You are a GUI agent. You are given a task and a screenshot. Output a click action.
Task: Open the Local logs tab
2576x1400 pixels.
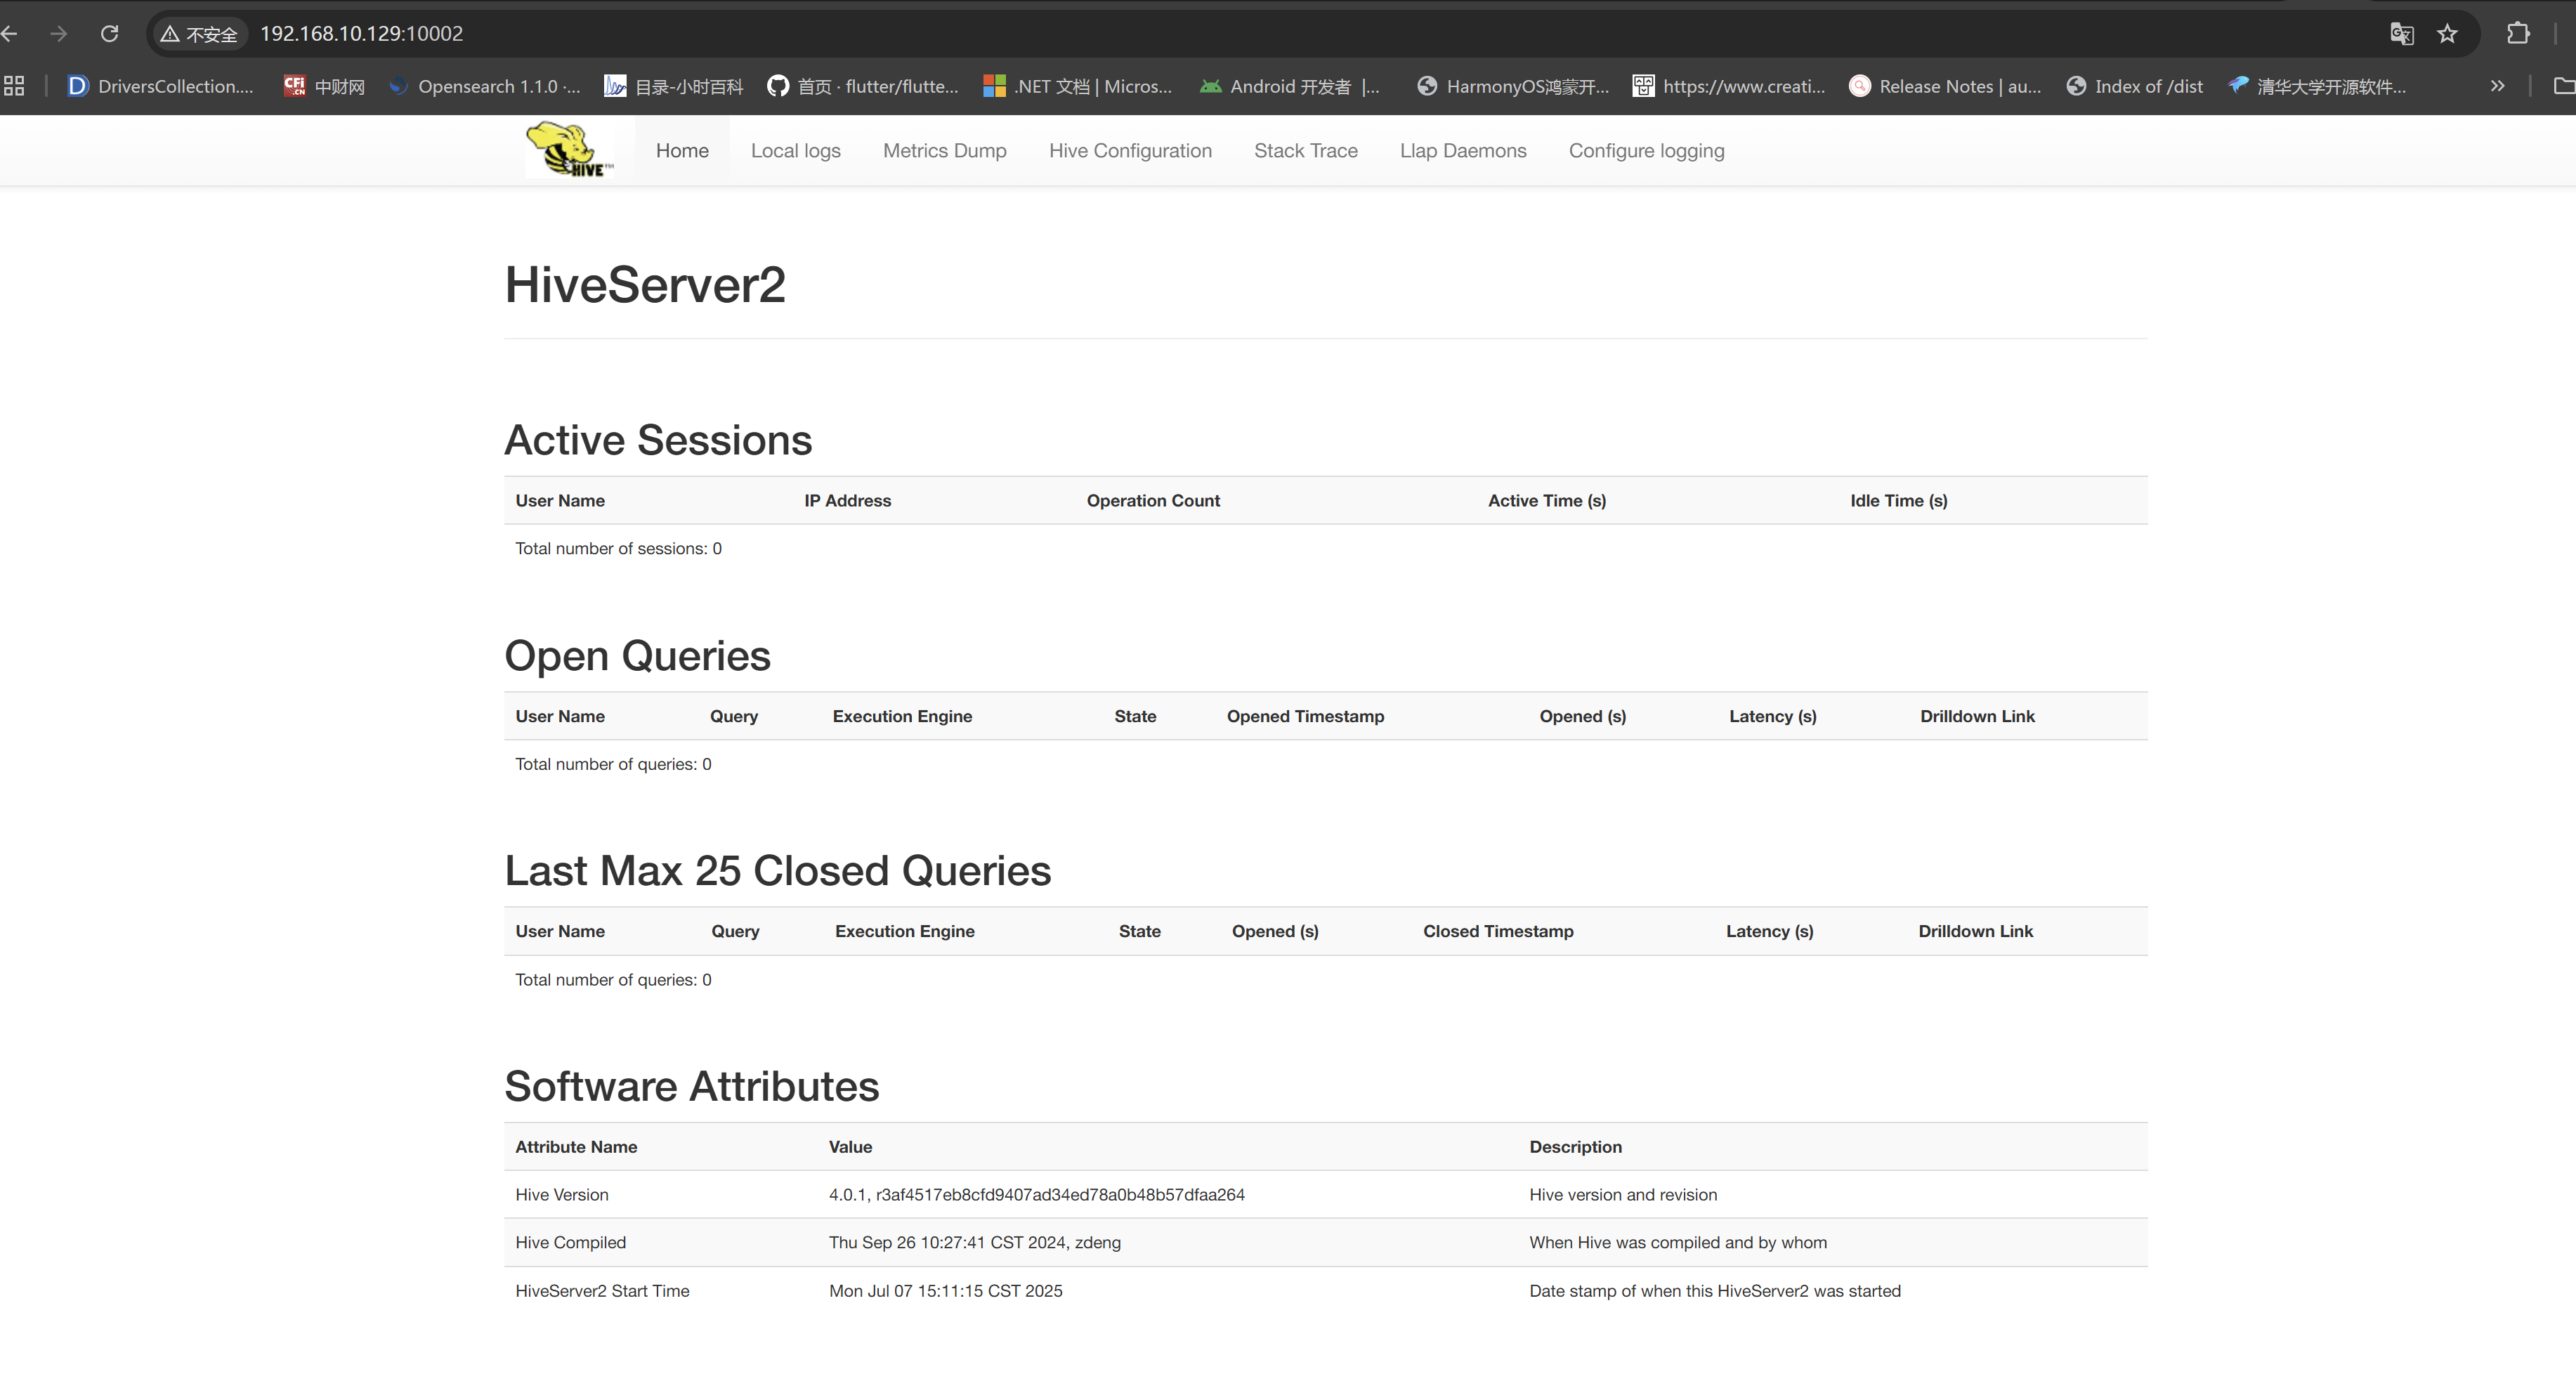click(795, 150)
